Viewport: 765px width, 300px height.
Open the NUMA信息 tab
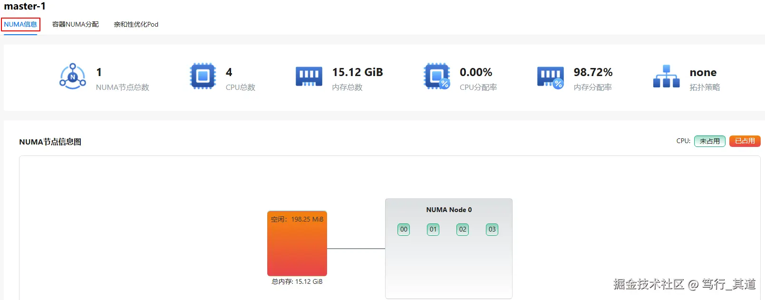(x=20, y=24)
